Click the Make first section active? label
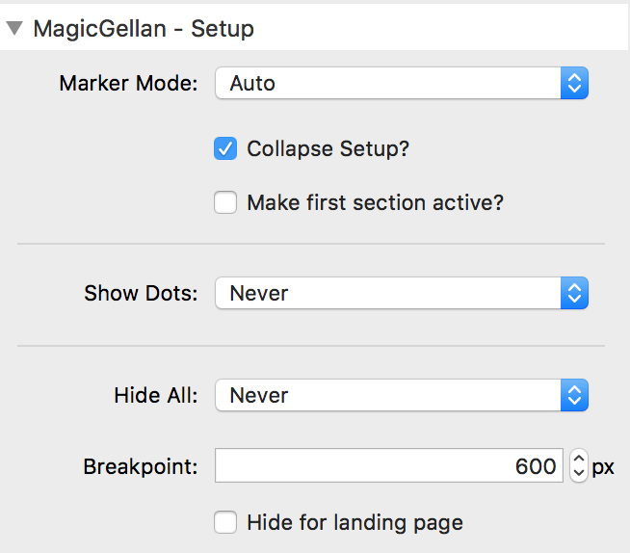Image resolution: width=630 pixels, height=553 pixels. (376, 203)
